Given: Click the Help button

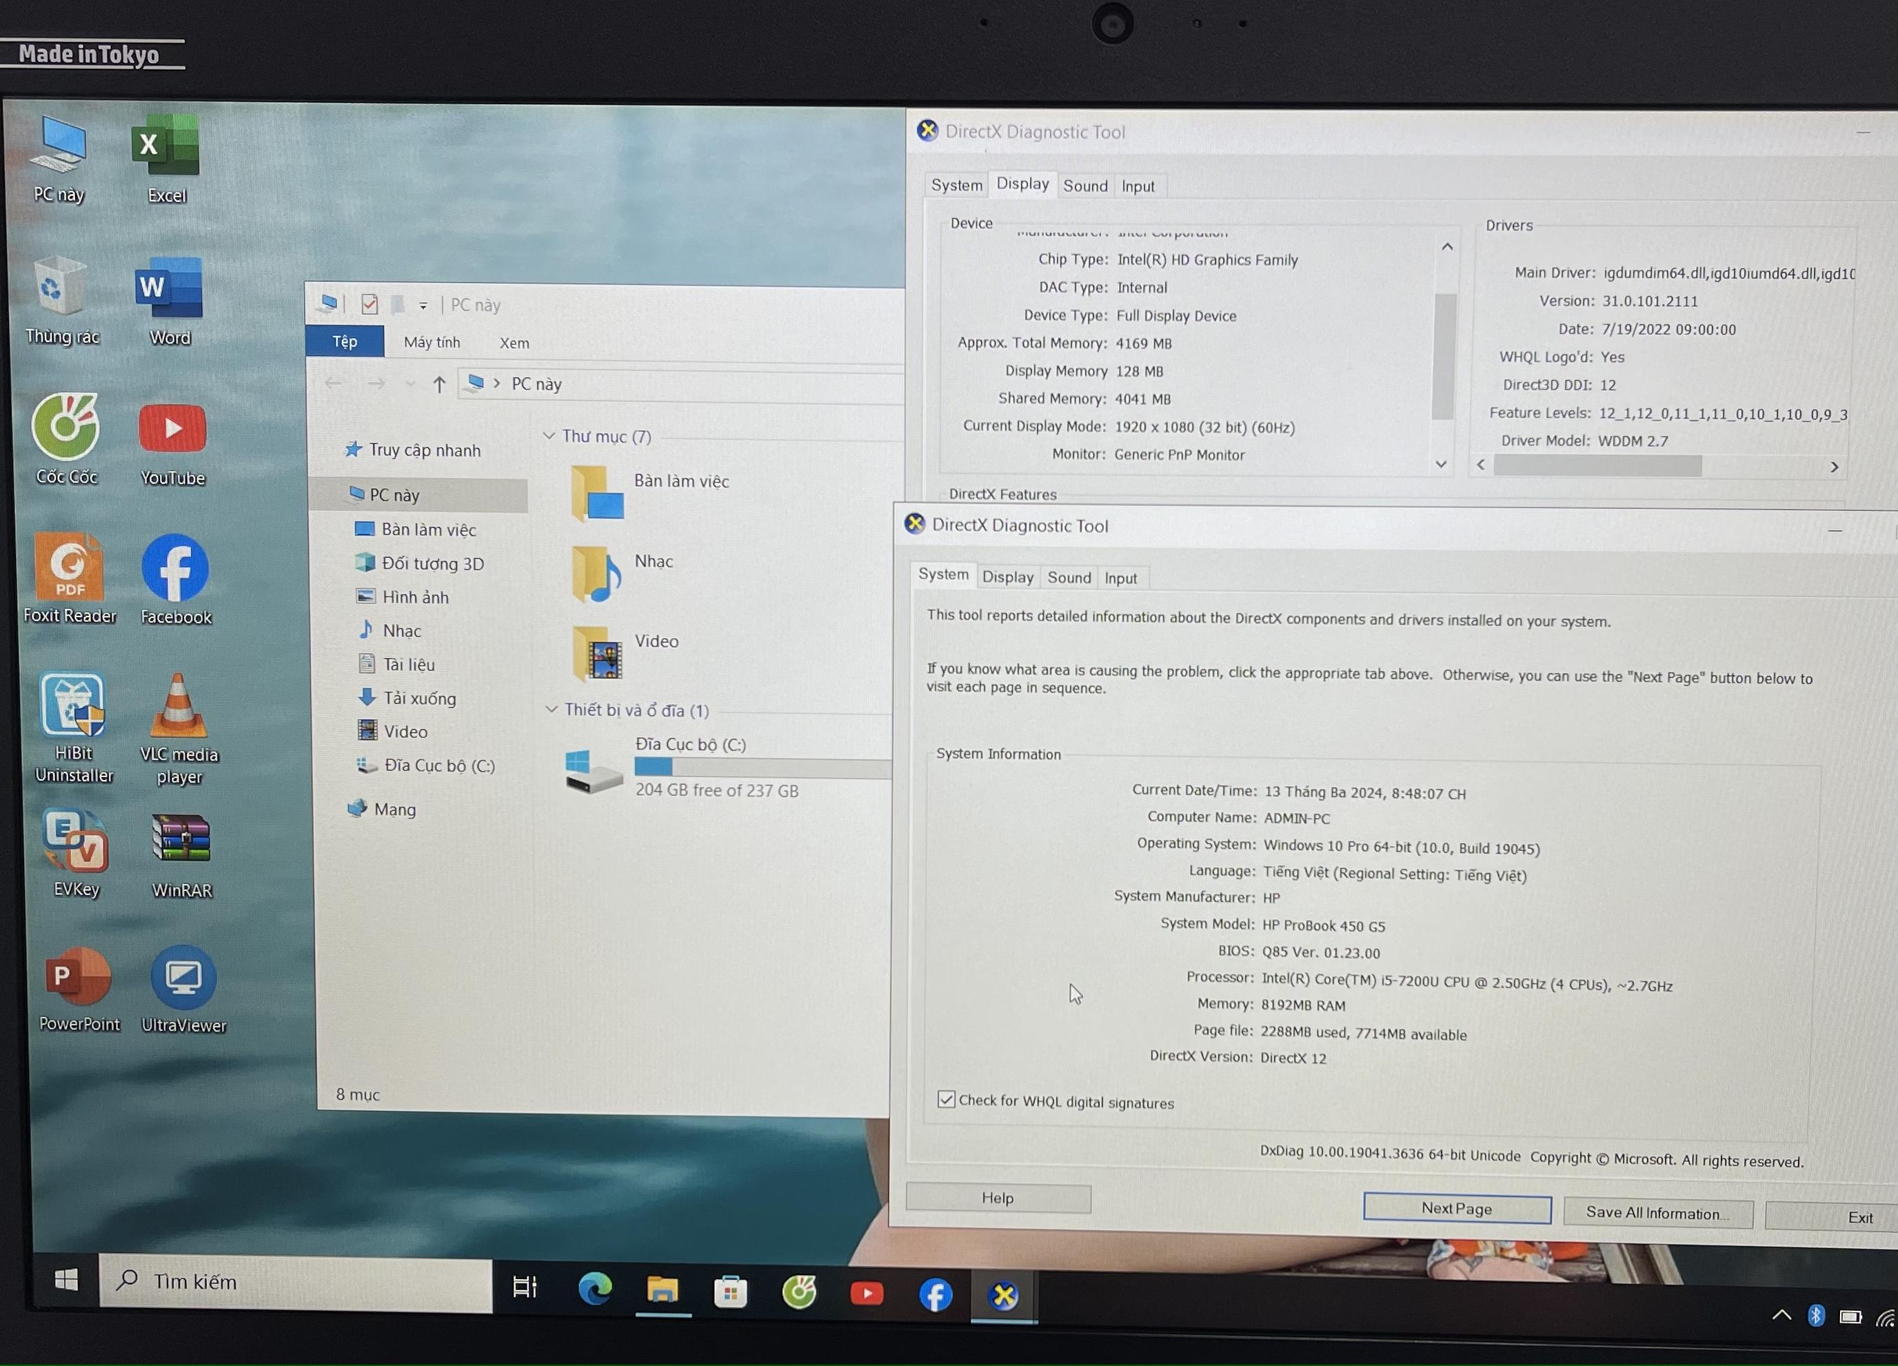Looking at the screenshot, I should [998, 1198].
